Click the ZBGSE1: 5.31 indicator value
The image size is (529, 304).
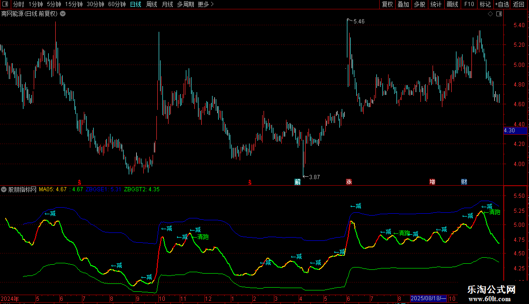click(103, 189)
